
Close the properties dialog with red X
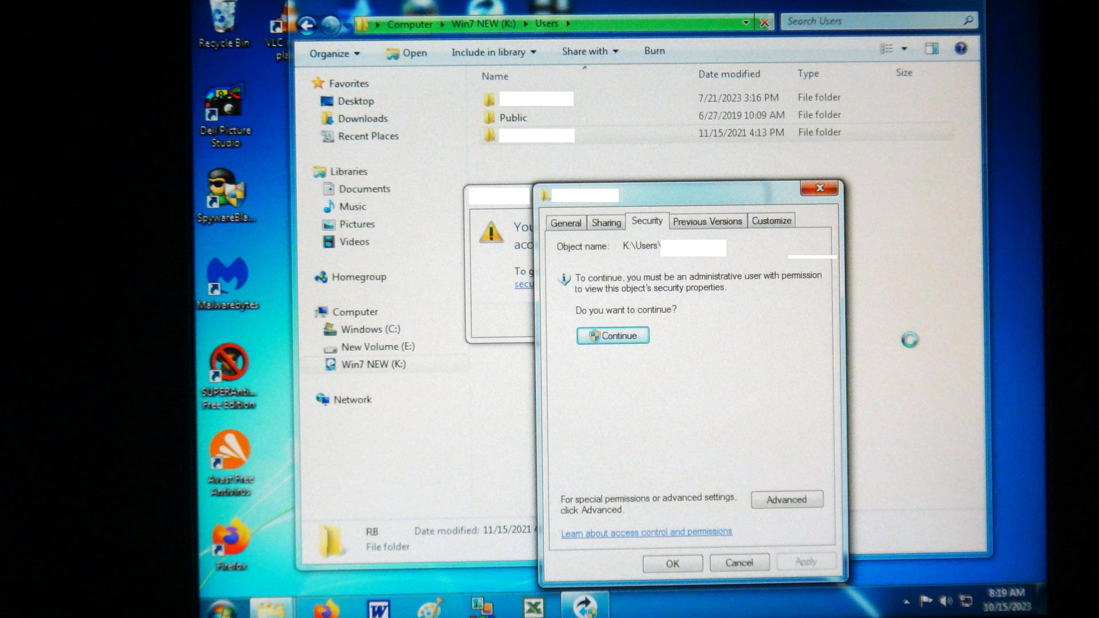(819, 188)
